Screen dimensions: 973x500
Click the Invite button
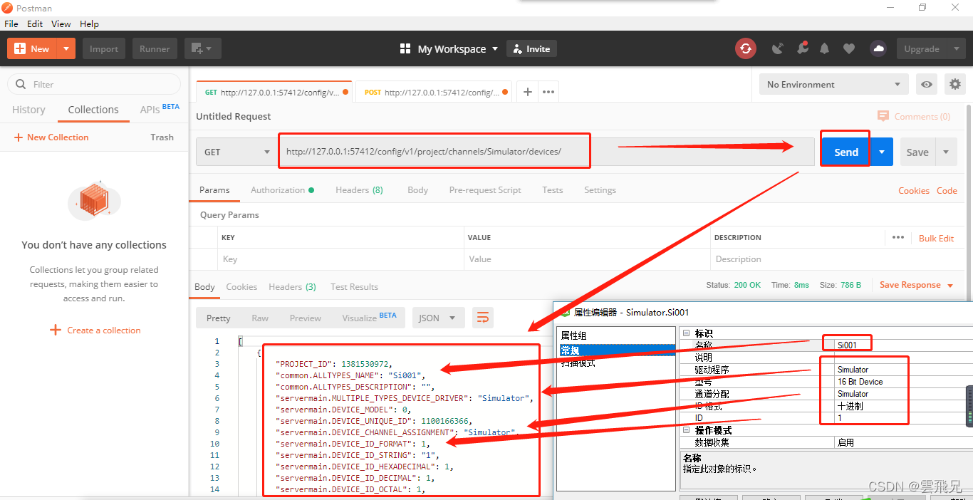[x=531, y=48]
